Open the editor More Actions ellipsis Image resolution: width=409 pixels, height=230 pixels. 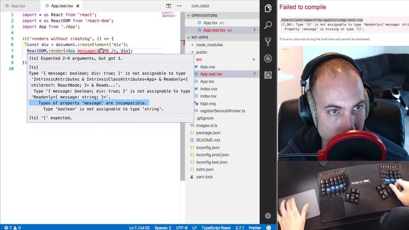[179, 6]
